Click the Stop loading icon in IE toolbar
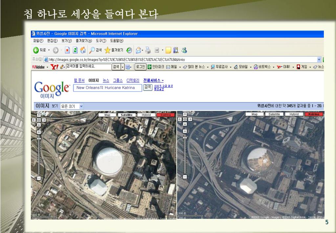336x233 pixels. (67, 50)
